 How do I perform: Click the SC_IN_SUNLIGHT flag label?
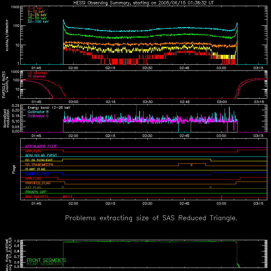point(39,160)
